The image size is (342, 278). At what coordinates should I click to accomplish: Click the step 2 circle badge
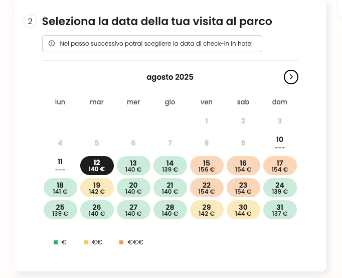click(x=30, y=21)
